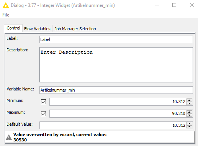Click the Variable Name input field
The width and height of the screenshot is (198, 146).
tap(116, 90)
